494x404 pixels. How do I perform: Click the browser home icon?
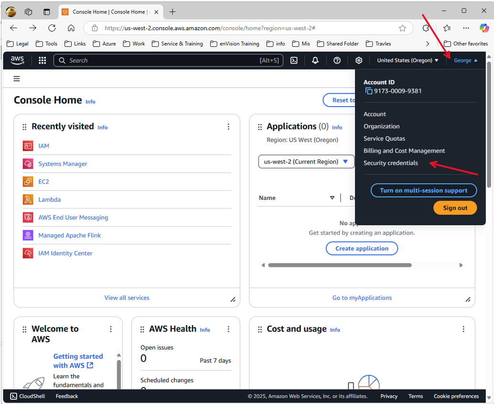point(71,28)
